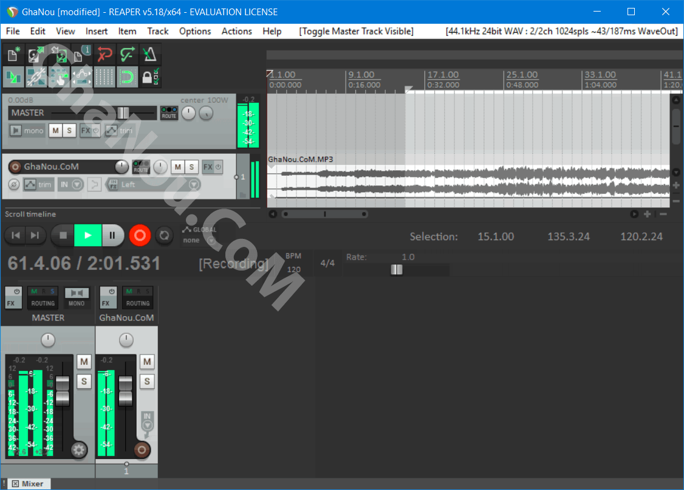Image resolution: width=684 pixels, height=490 pixels.
Task: Toggle the metronome icon
Action: click(x=149, y=55)
